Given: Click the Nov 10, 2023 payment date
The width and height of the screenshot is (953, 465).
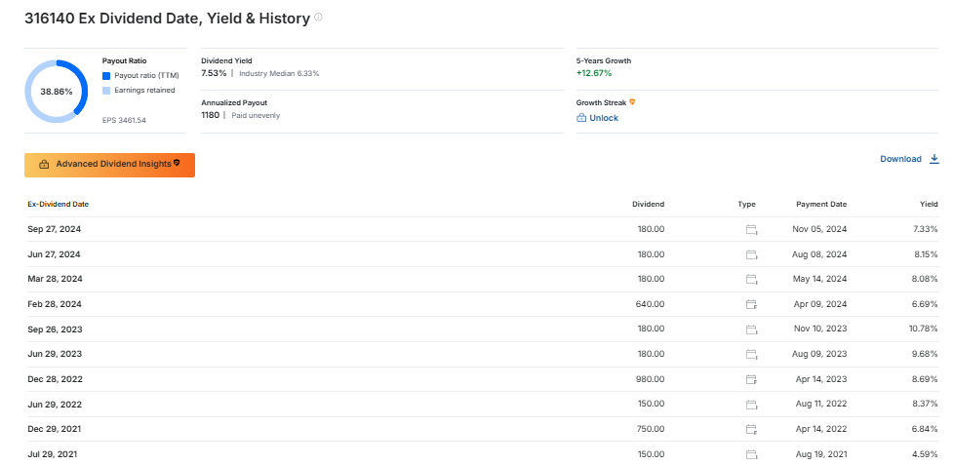Looking at the screenshot, I should pyautogui.click(x=820, y=329).
